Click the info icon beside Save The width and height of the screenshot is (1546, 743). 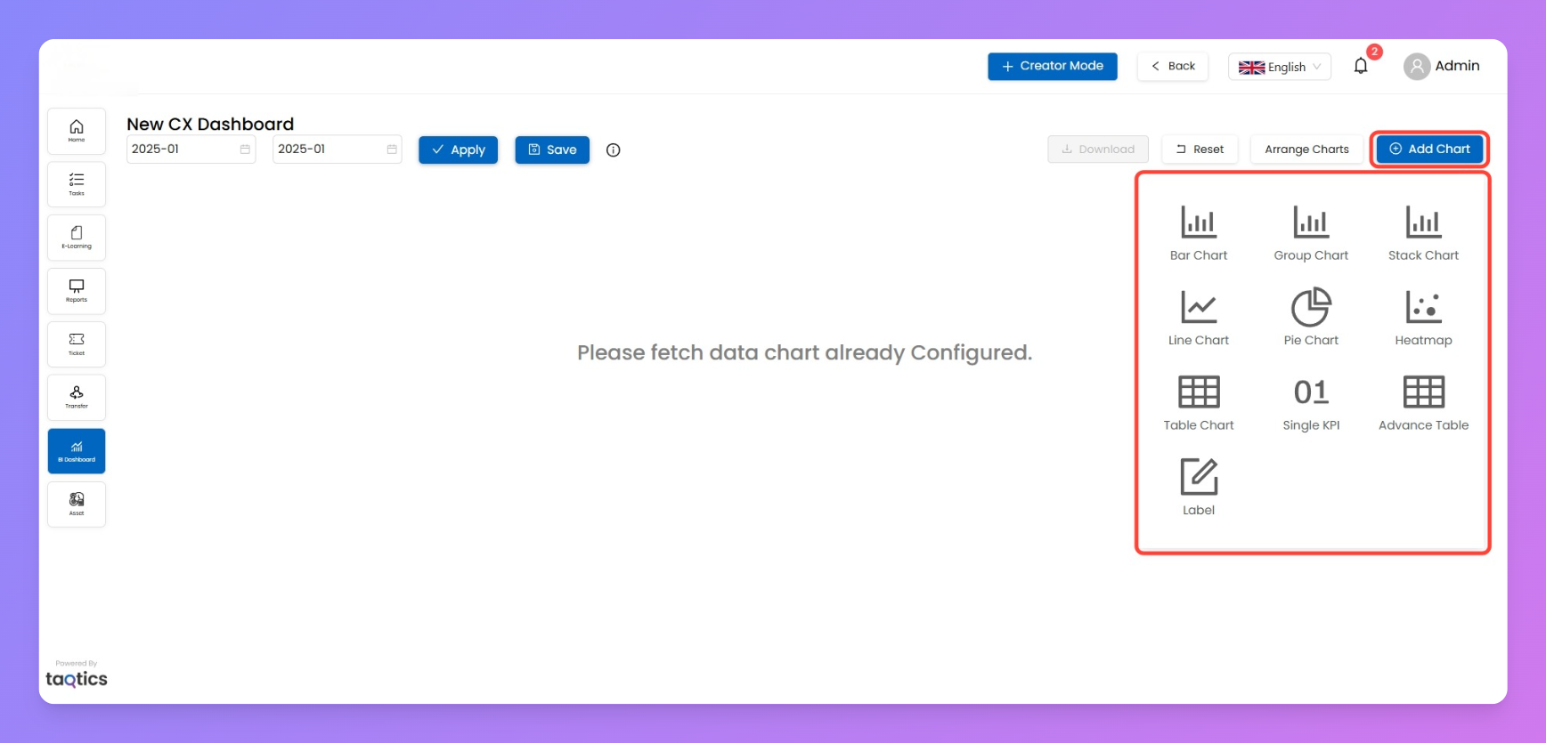[613, 150]
